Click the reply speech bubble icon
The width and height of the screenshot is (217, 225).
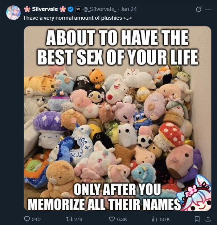27,219
